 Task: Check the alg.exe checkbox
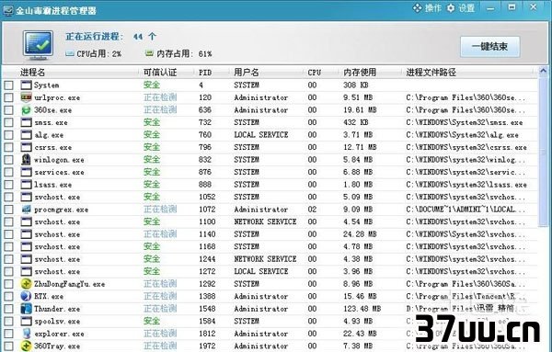(9, 135)
